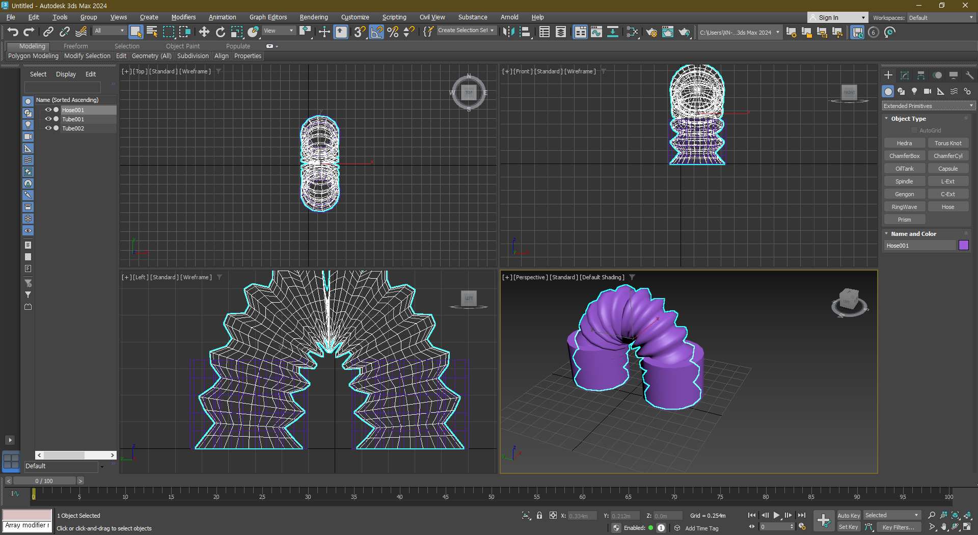Screen dimensions: 978x535
Task: Select the Lights category icon
Action: click(x=914, y=91)
